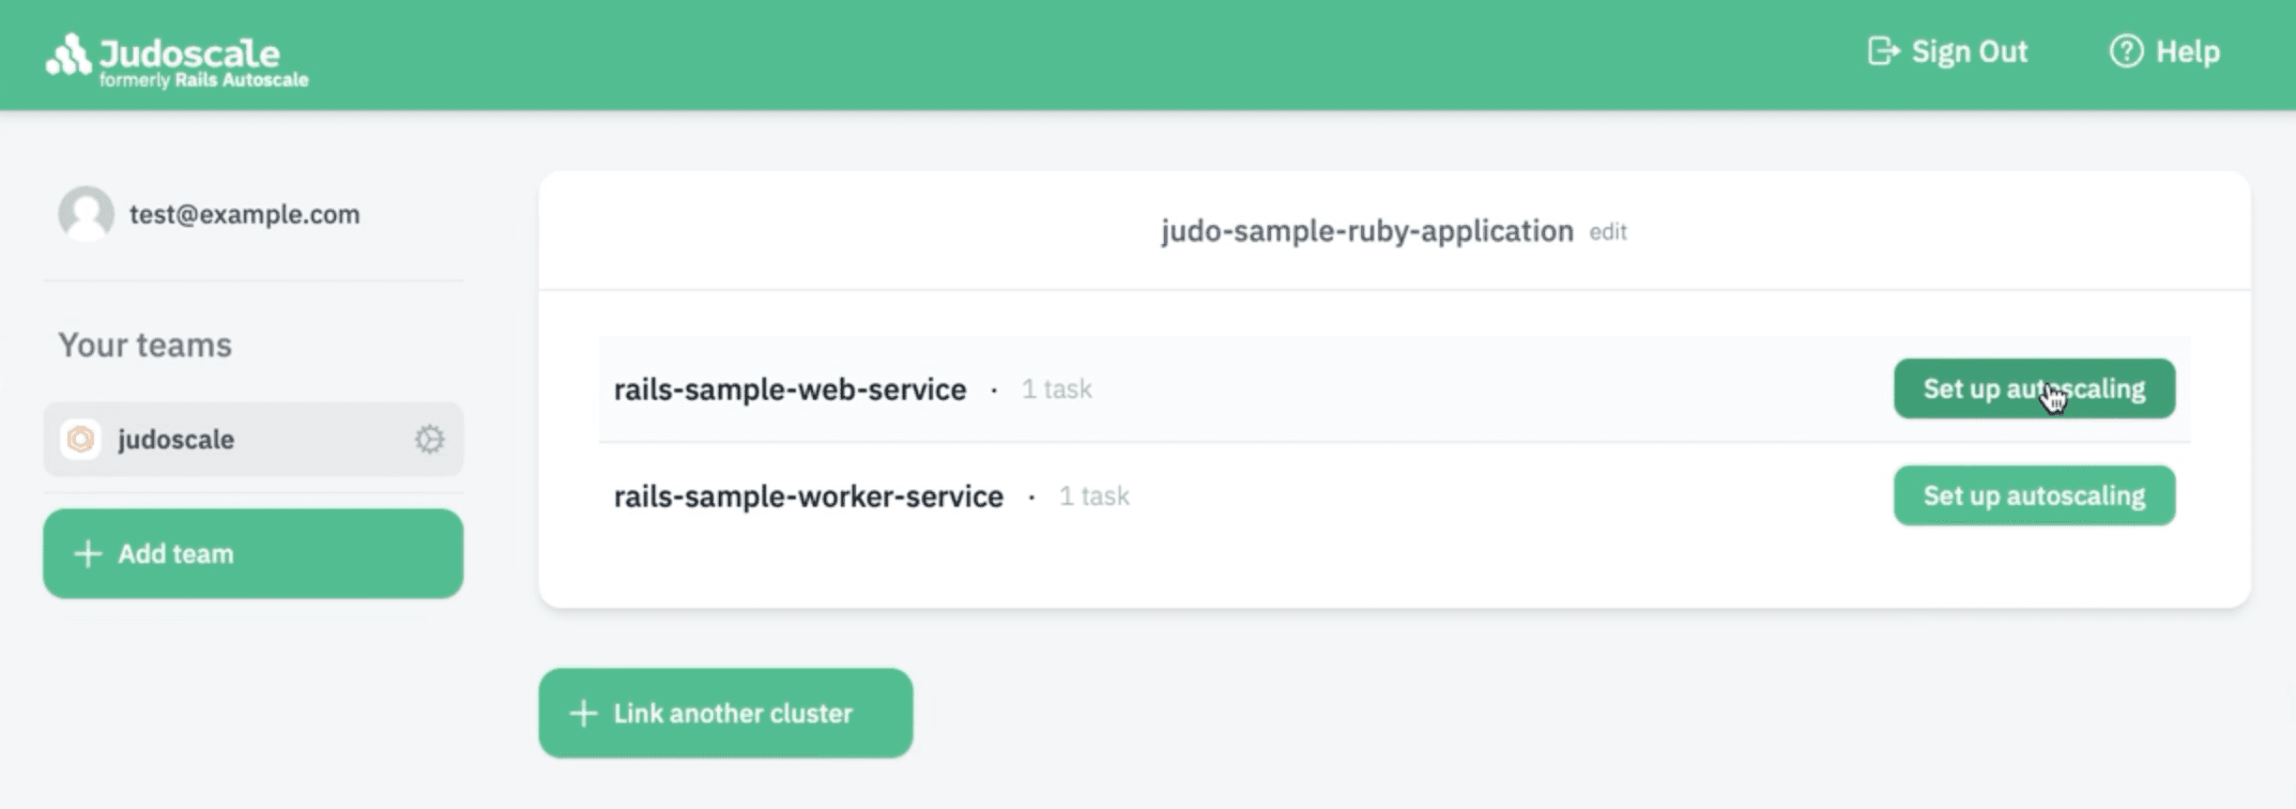
Task: Click the Sign Out arrow icon
Action: 1883,51
